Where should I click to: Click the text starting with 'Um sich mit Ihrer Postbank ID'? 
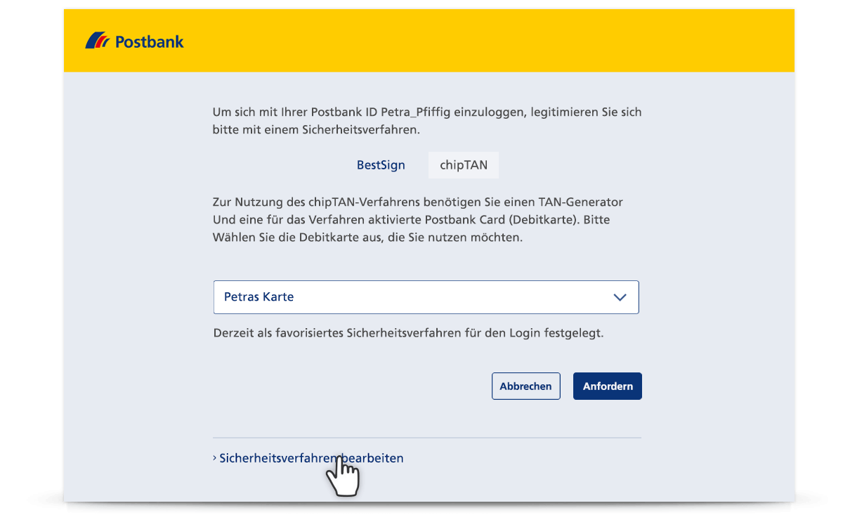[x=427, y=121]
